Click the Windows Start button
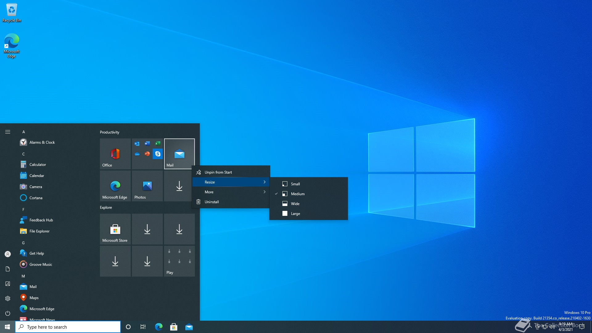Screen dimensions: 592x333 pyautogui.click(x=7, y=327)
